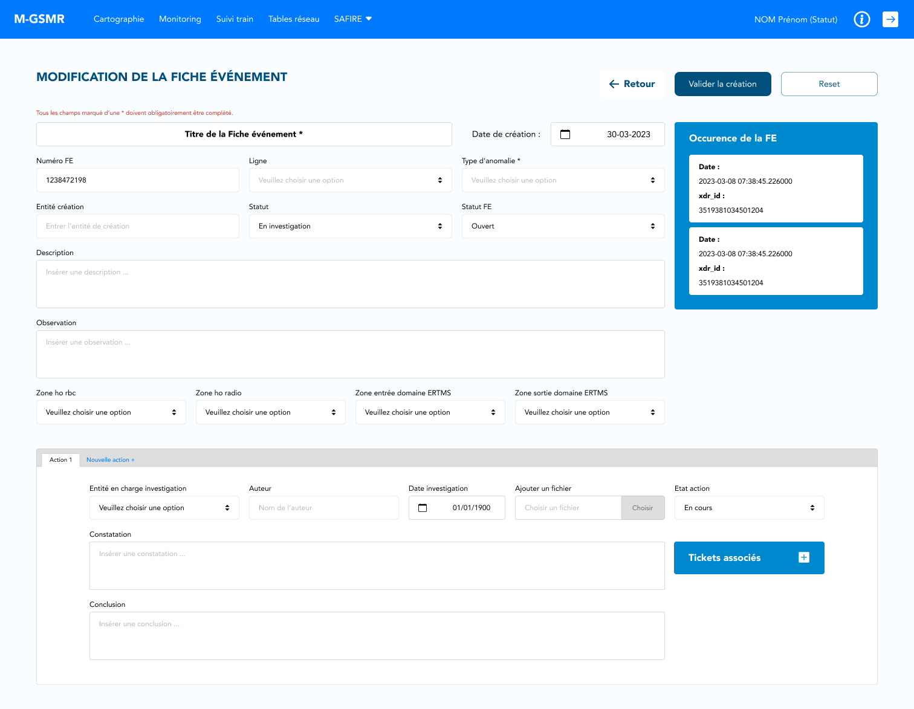Click the Retour back arrow button
Viewport: 914px width, 709px height.
click(x=632, y=84)
